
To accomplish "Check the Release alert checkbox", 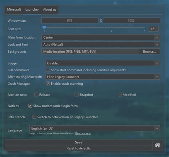I will point(36,95).
